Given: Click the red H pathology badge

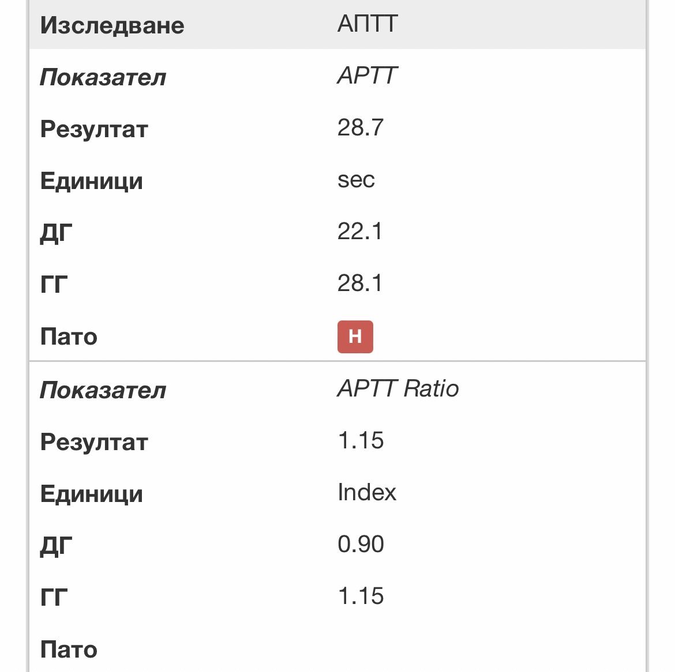Looking at the screenshot, I should tap(355, 337).
